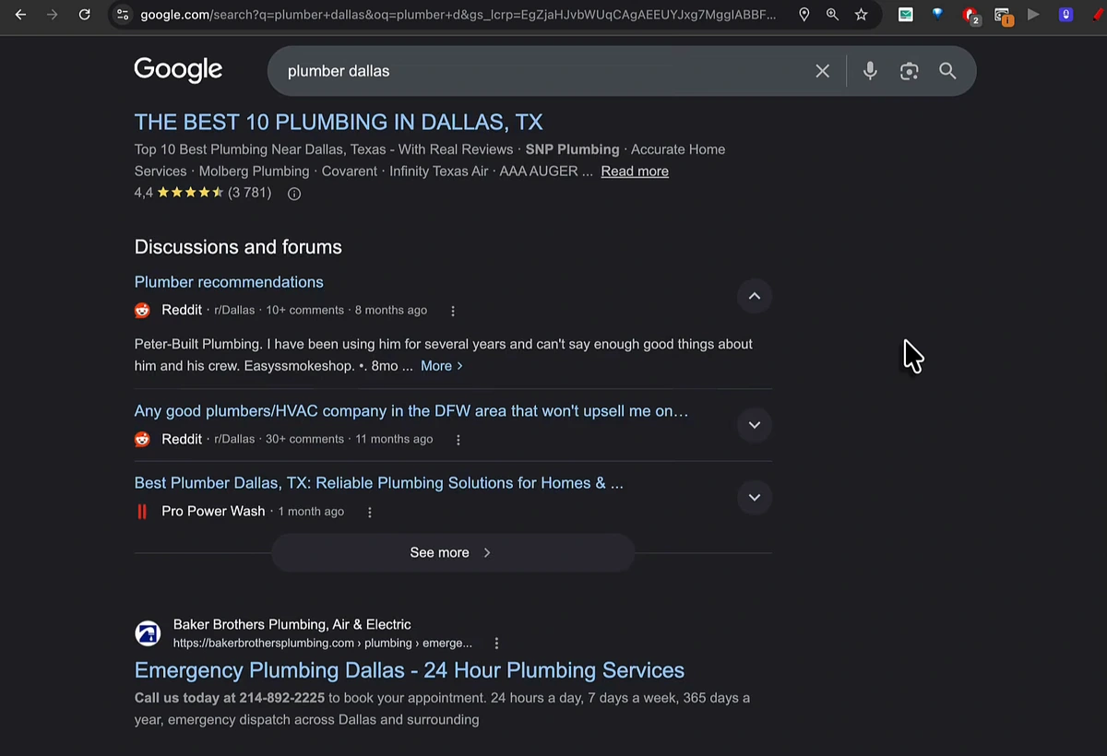Click the phone number 214-892-2225
Screen dimensions: 1107x756
point(282,698)
